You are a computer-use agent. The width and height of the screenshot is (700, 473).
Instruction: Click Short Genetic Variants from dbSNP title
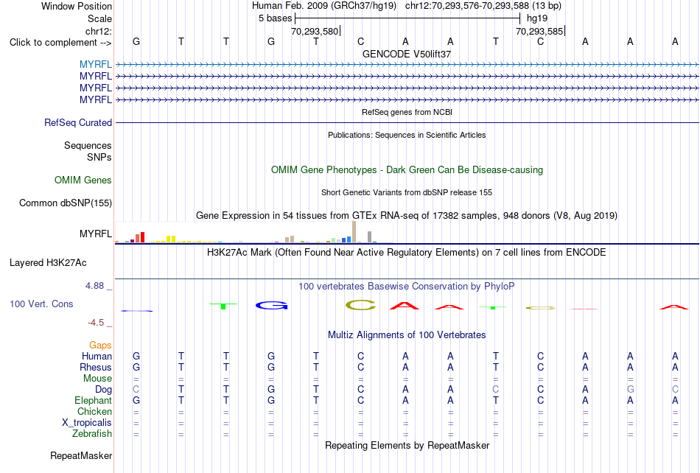click(x=407, y=192)
